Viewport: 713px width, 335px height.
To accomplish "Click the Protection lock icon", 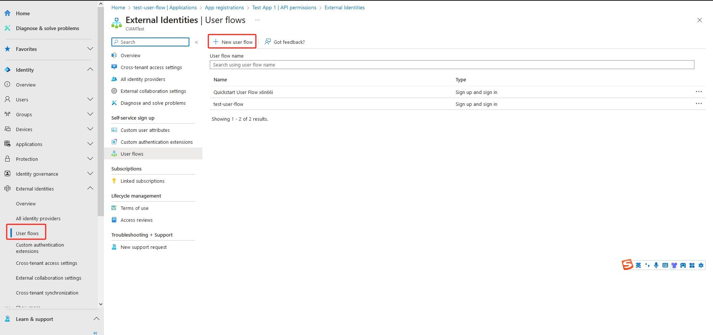I will pyautogui.click(x=7, y=159).
